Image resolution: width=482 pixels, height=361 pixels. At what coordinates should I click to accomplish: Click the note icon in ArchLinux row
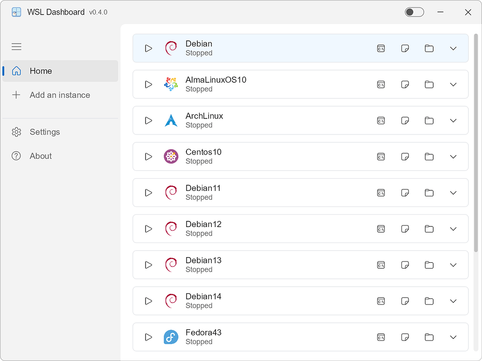tap(405, 121)
